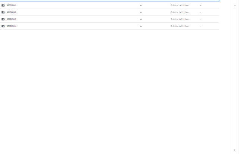Click the shared folder icon for MODULO 4
This screenshot has height=154, width=239.
click(3, 26)
